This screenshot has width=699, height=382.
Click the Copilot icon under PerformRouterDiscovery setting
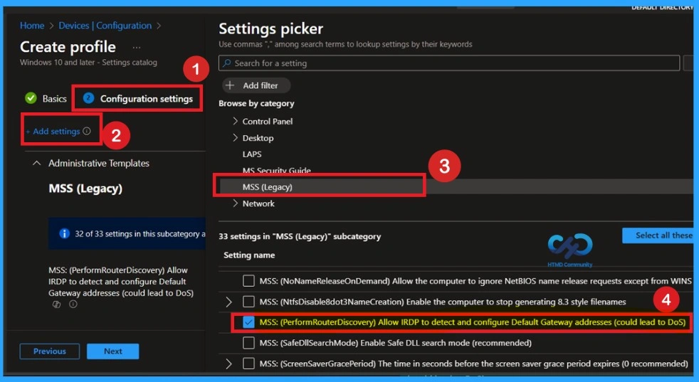pos(57,304)
